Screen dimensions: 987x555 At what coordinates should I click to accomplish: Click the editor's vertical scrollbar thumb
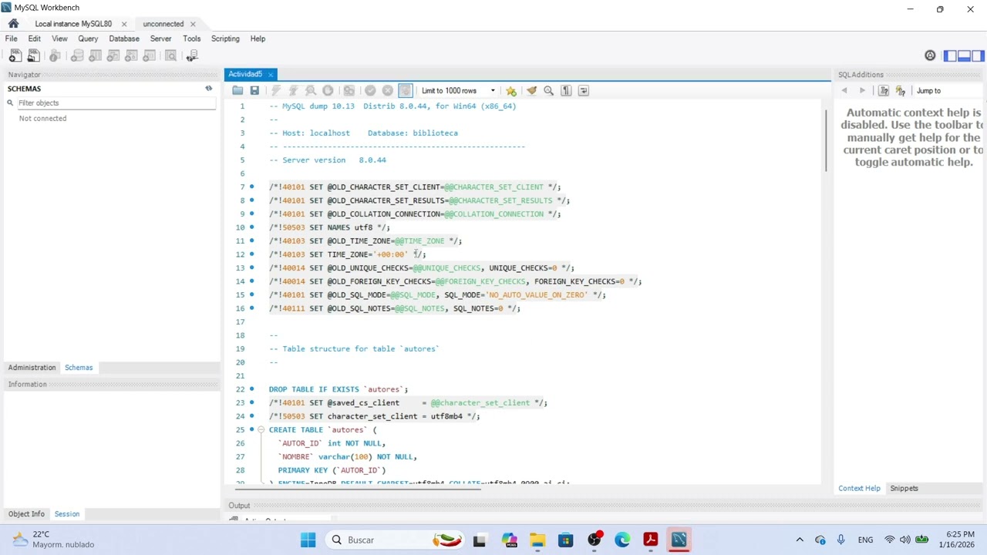click(826, 140)
